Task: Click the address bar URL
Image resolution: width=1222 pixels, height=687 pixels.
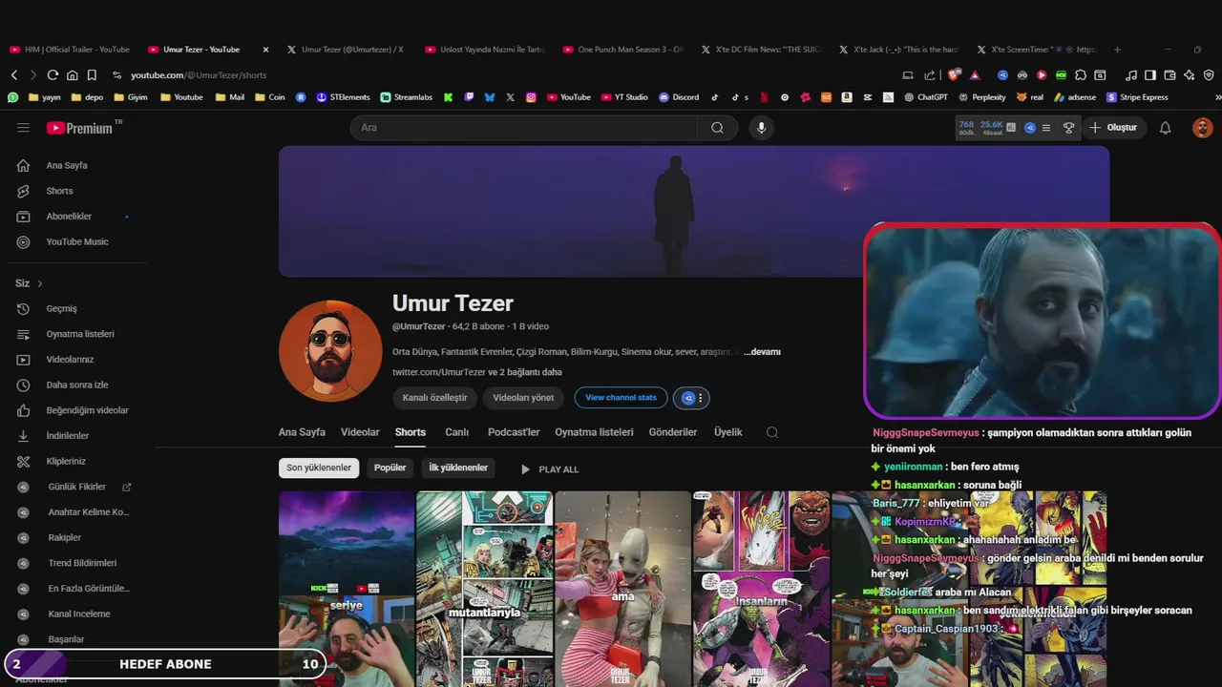Action: click(x=199, y=74)
